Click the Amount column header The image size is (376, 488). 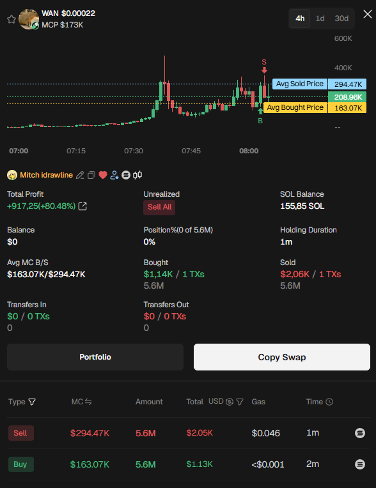point(149,402)
